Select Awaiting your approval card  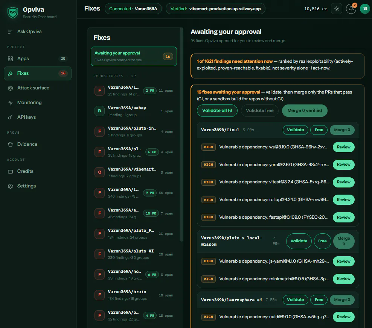click(x=134, y=56)
